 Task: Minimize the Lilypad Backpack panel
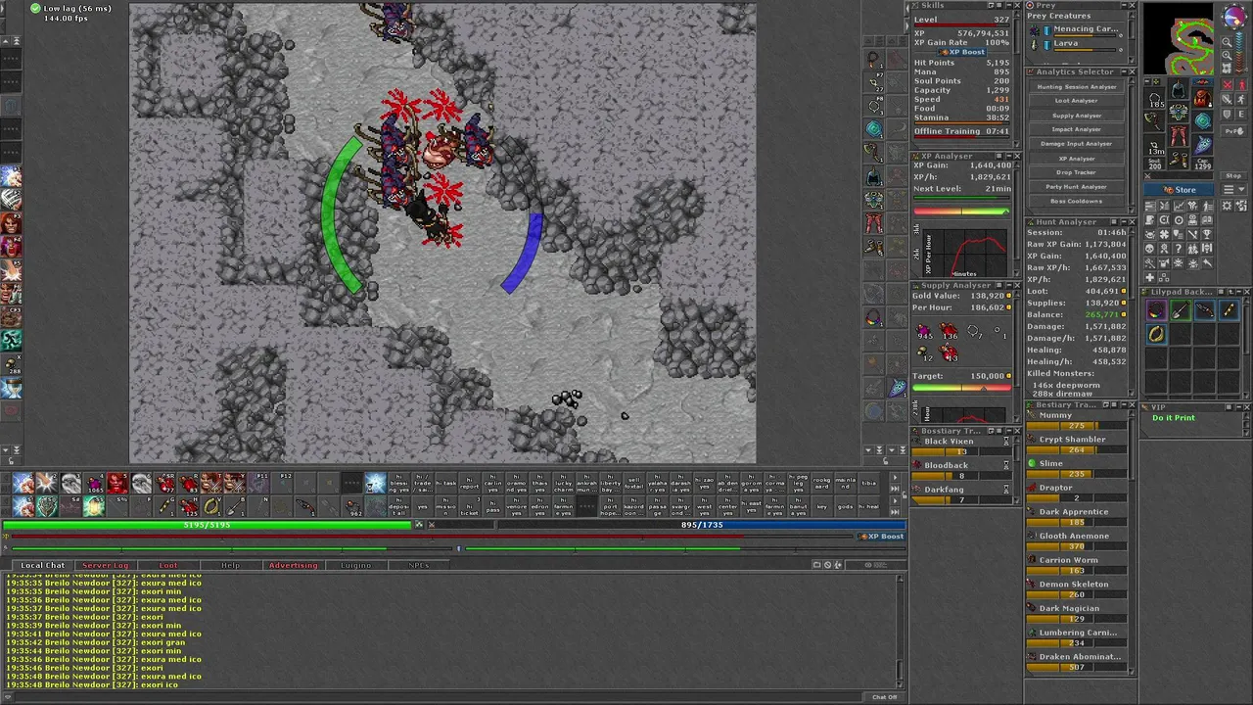1239,292
